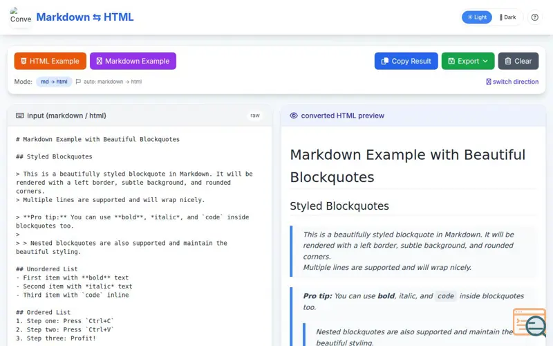553x346 pixels.
Task: Click the md → html mode badge
Action: click(54, 82)
